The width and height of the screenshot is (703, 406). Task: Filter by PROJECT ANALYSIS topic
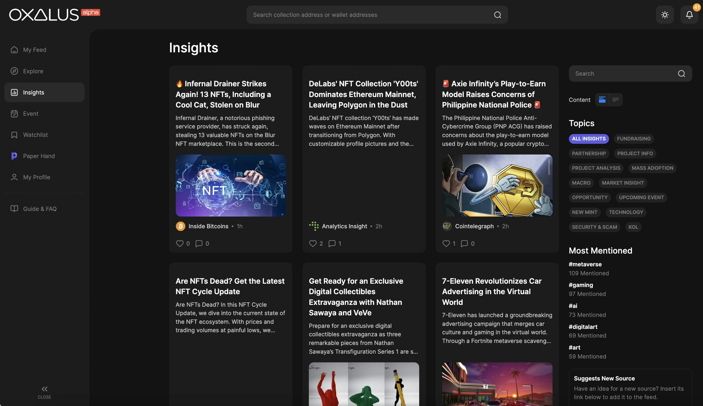596,168
